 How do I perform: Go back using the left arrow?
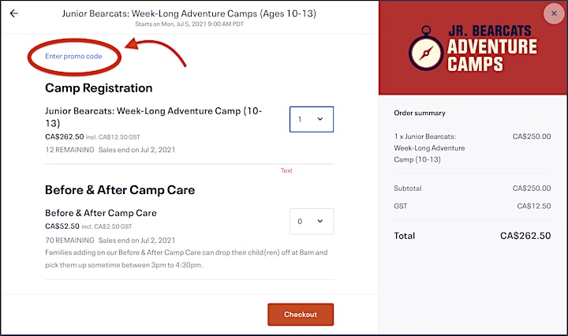pos(13,13)
